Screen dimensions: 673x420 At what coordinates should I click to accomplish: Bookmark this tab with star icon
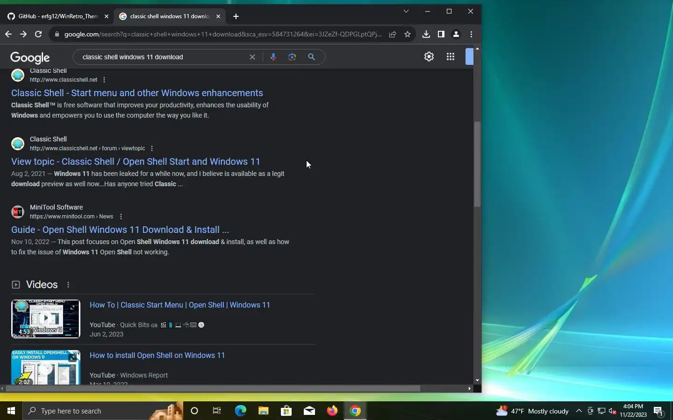(408, 34)
